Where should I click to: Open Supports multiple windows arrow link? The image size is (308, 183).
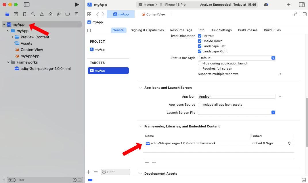(280, 74)
